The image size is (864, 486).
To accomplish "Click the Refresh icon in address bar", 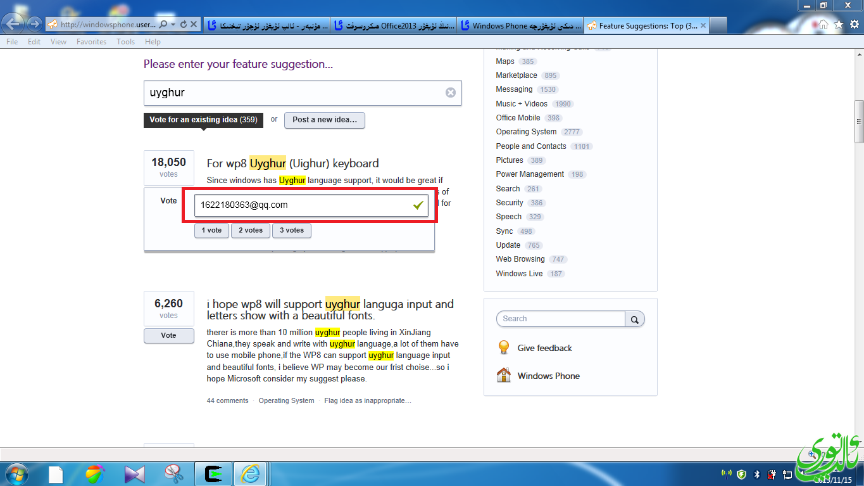I will (184, 25).
